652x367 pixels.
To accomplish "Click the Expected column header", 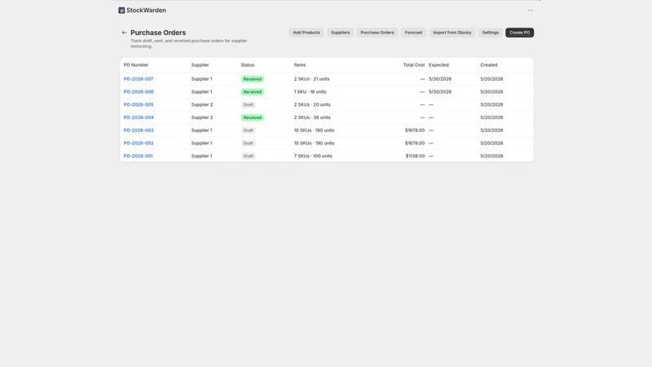I will point(438,65).
